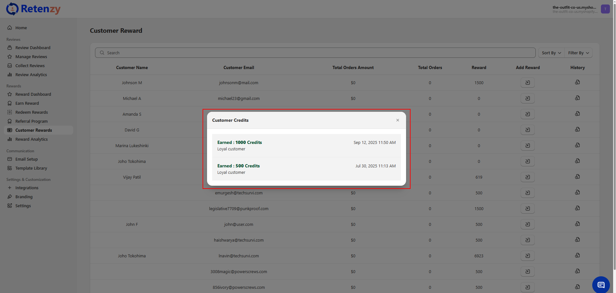
Task: View history for Vijay Patil
Action: [x=577, y=177]
